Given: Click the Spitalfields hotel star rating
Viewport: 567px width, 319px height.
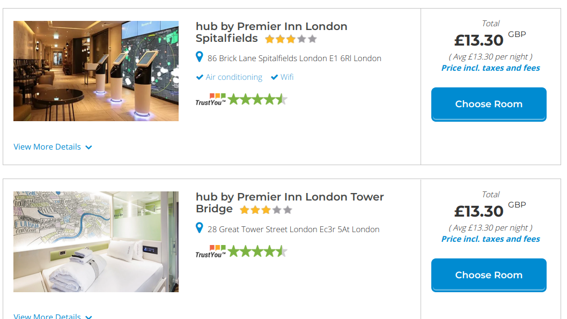Looking at the screenshot, I should click(x=291, y=39).
